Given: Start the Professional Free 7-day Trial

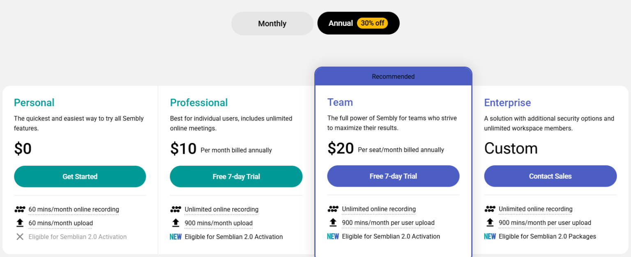Looking at the screenshot, I should click(236, 176).
